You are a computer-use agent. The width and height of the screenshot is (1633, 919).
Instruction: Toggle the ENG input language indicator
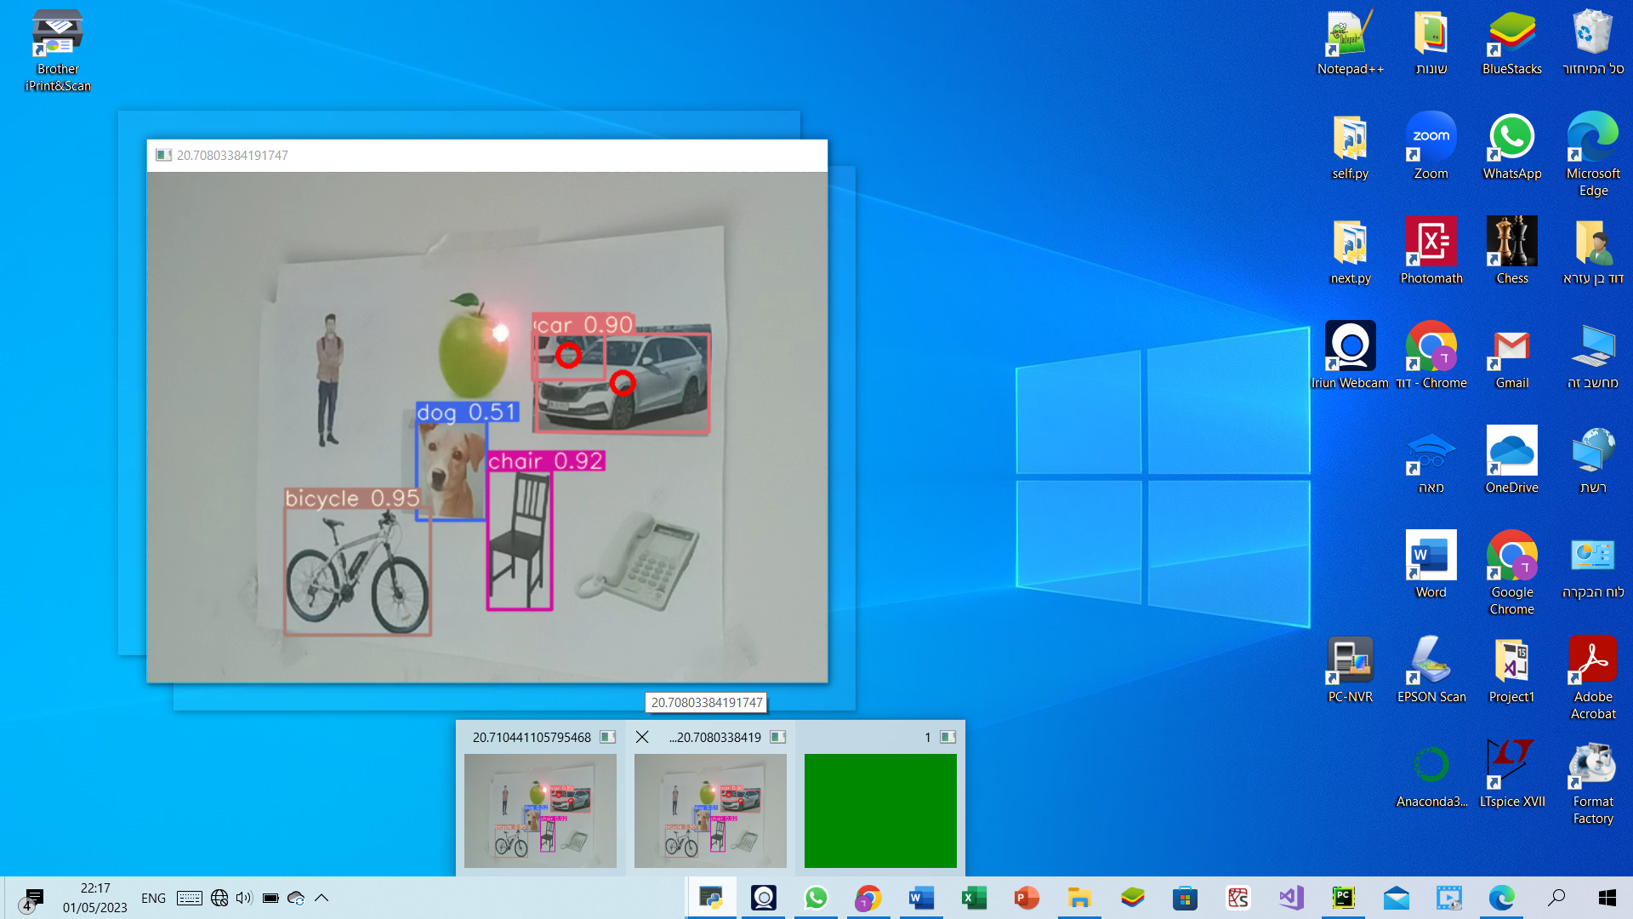(153, 898)
